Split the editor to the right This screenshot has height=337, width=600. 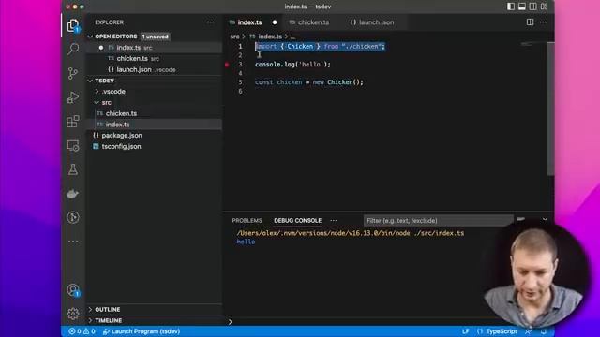530,22
